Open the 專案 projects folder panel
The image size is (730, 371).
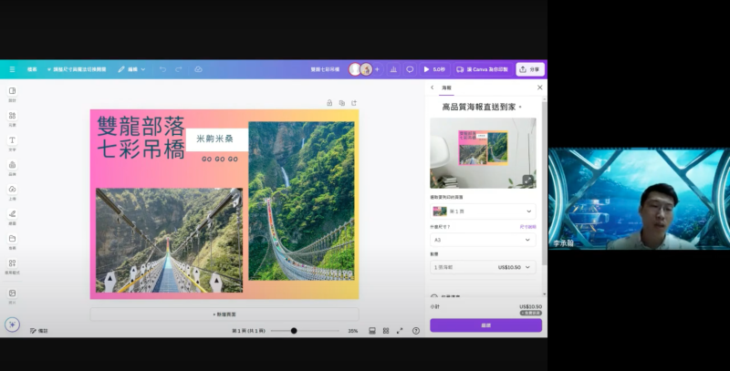12,242
